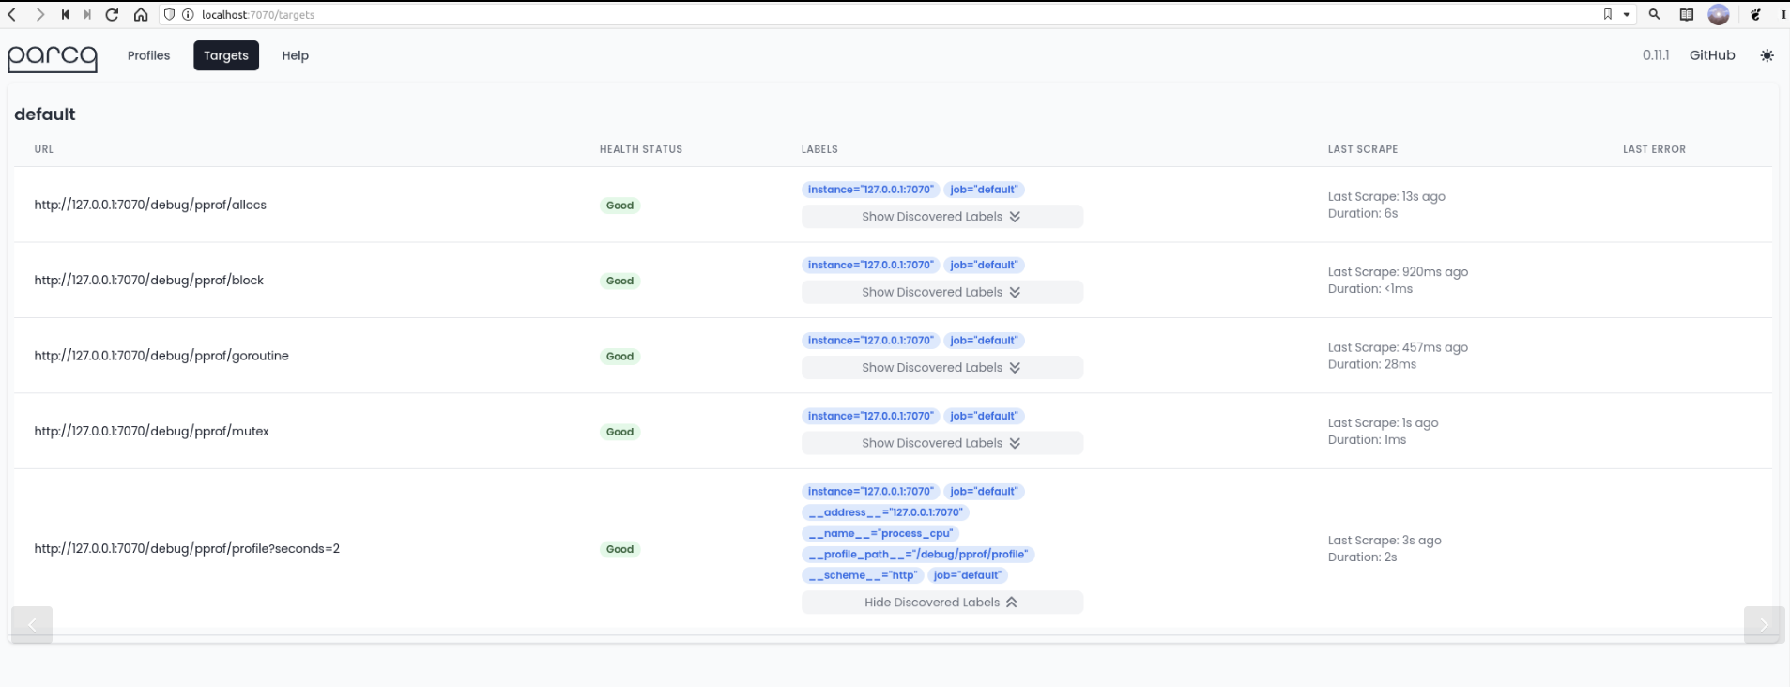This screenshot has width=1790, height=687.
Task: Open the Profiles page
Action: pyautogui.click(x=148, y=55)
